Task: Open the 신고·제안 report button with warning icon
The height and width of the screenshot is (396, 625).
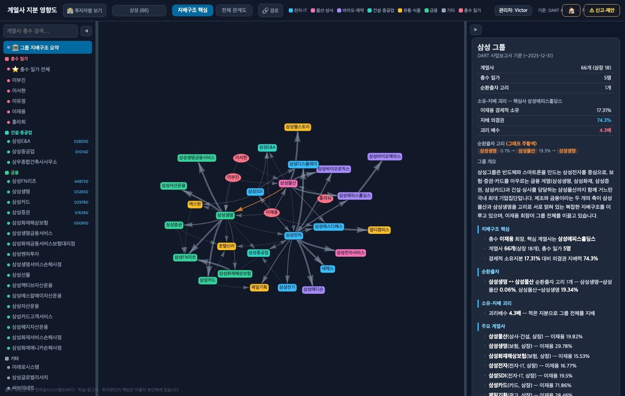Action: pos(602,10)
